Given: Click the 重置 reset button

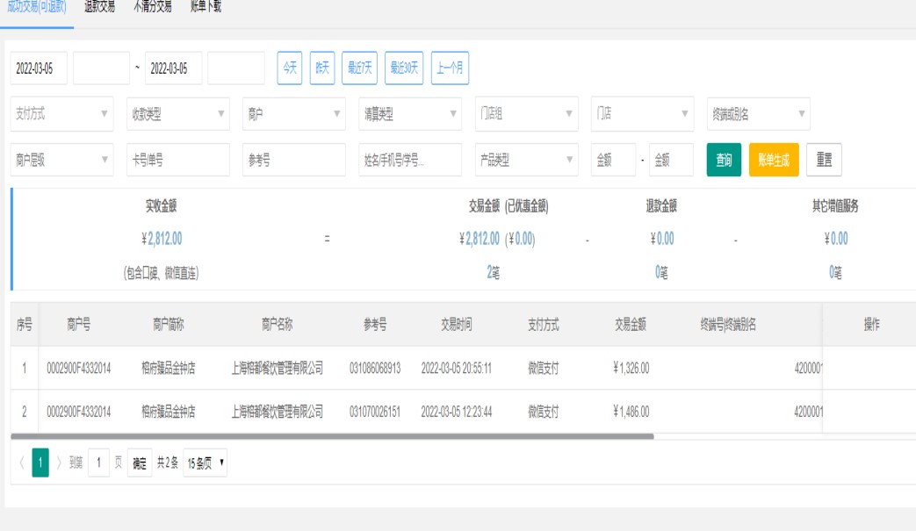Looking at the screenshot, I should tap(824, 161).
